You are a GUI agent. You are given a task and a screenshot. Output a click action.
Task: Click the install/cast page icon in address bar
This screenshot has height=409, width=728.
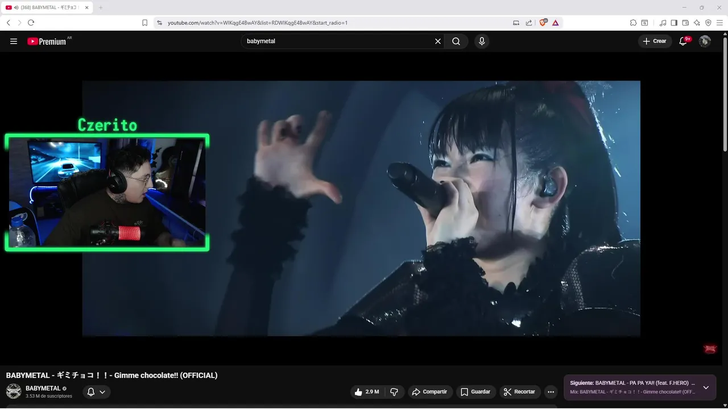tap(516, 23)
